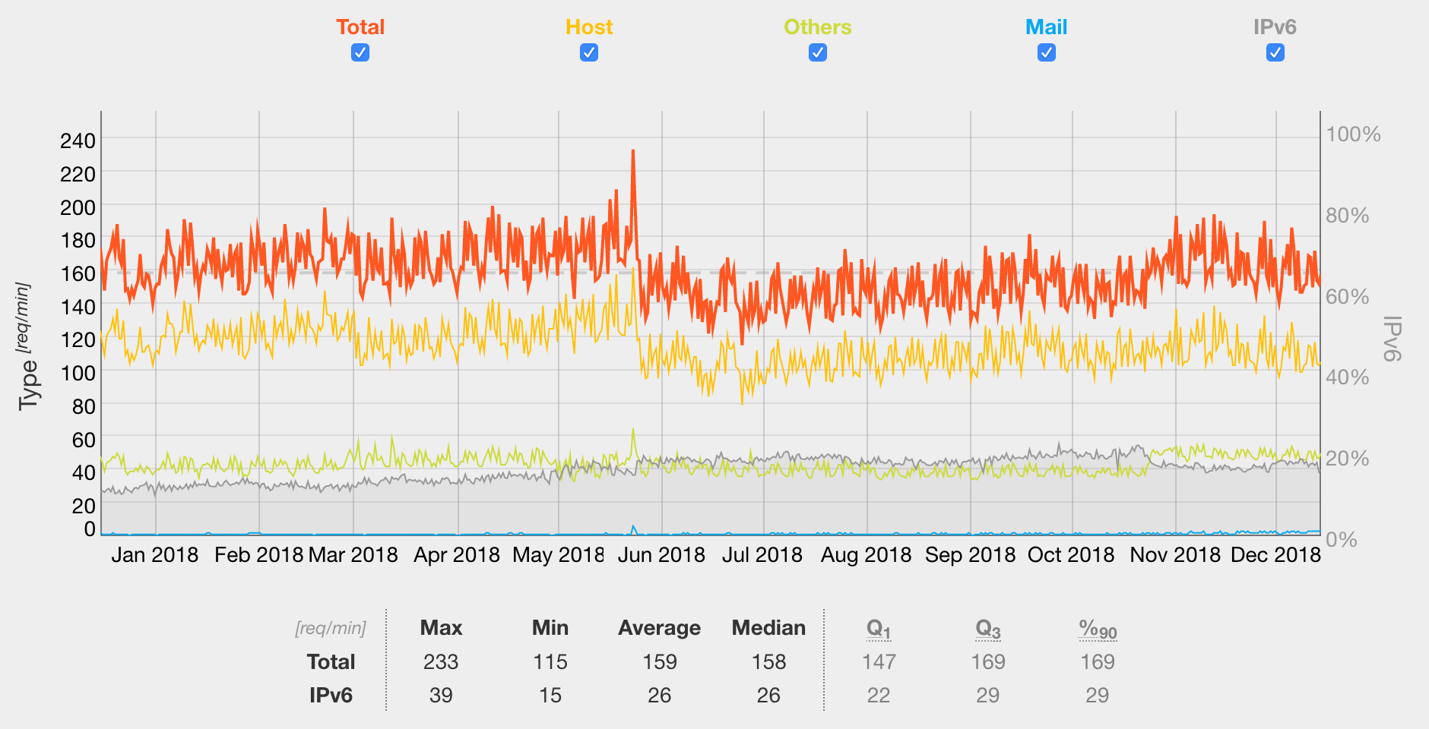This screenshot has width=1429, height=729.
Task: Click the Host legend label
Action: pyautogui.click(x=589, y=27)
